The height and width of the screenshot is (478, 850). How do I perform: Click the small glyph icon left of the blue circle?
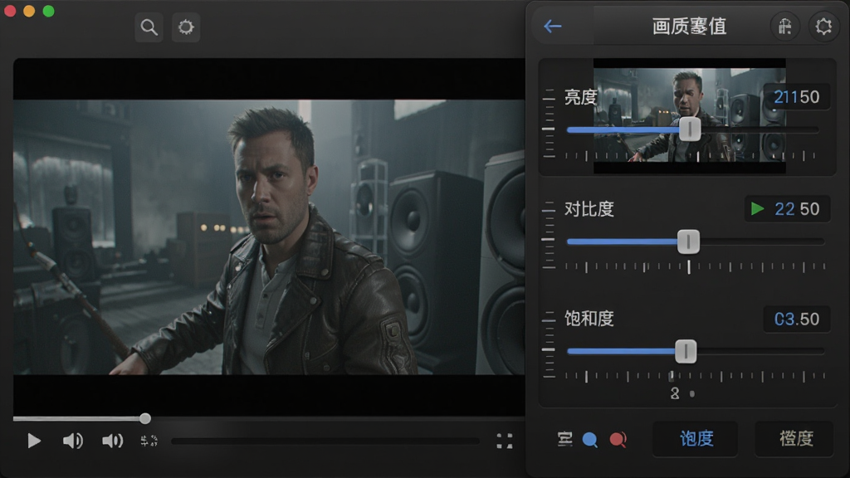(564, 439)
